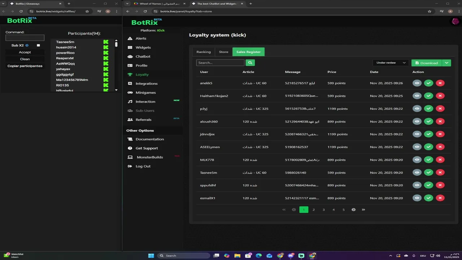
Task: View sppufslhf sale details eye icon
Action: (x=417, y=185)
